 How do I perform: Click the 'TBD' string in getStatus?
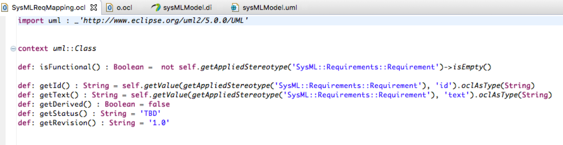tap(150, 113)
